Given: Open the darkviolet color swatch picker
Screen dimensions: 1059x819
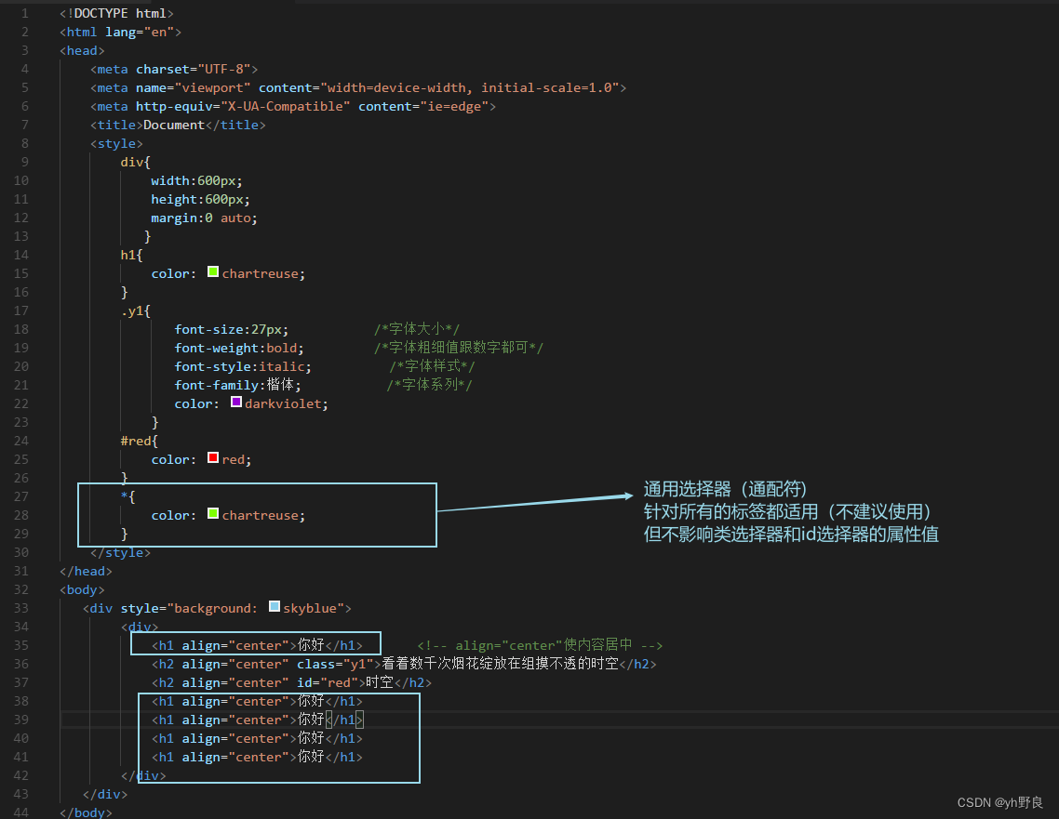Looking at the screenshot, I should (235, 403).
